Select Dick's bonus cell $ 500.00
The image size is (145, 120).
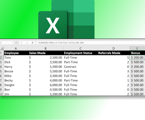pyautogui.click(x=137, y=62)
